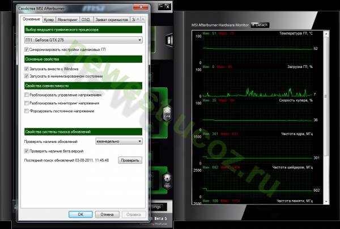Screen dimensions: 340x229
Task: Select the Основные tab
Action: tap(31, 19)
